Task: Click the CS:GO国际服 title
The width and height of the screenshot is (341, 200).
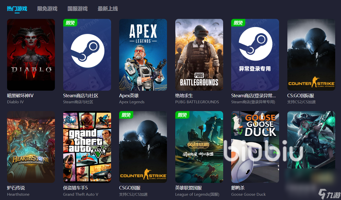Action: (301, 96)
